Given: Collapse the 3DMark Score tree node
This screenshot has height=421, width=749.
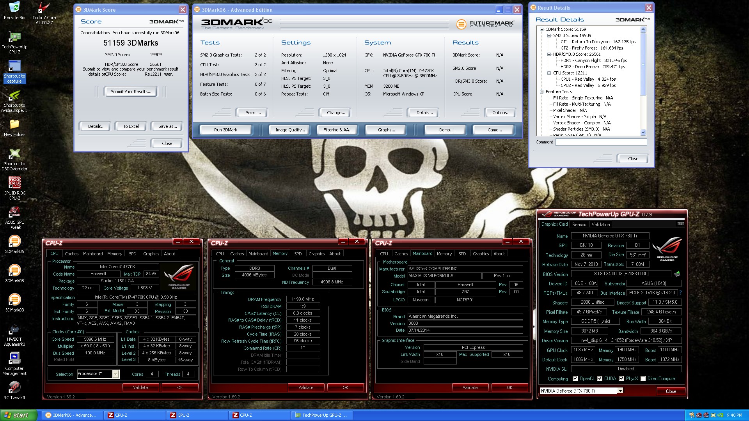Looking at the screenshot, I should (x=541, y=29).
